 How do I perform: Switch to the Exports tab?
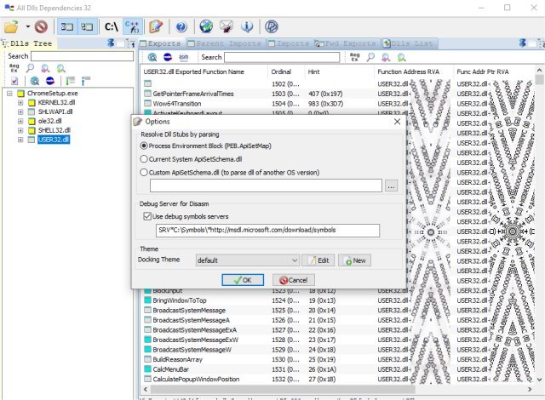pos(161,43)
